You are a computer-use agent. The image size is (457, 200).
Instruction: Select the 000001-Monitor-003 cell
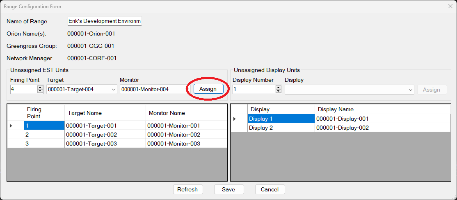coord(186,144)
